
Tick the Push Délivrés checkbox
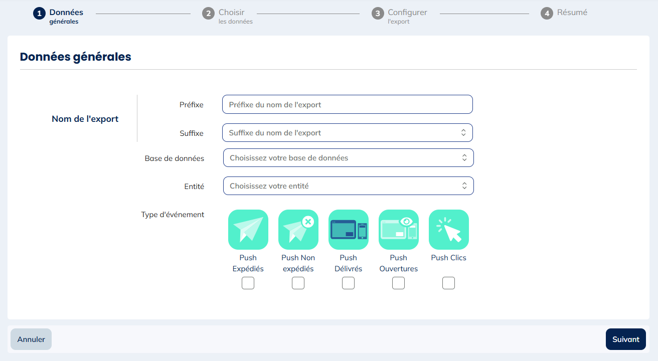point(348,283)
